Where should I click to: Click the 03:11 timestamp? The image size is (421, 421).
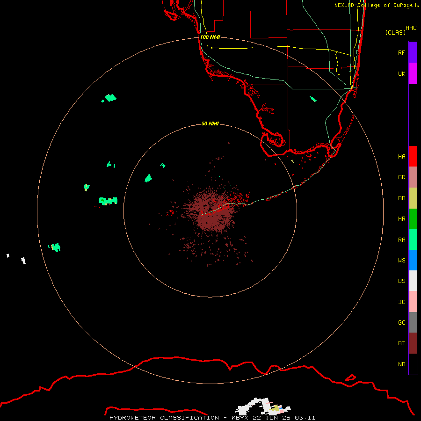coord(305,418)
